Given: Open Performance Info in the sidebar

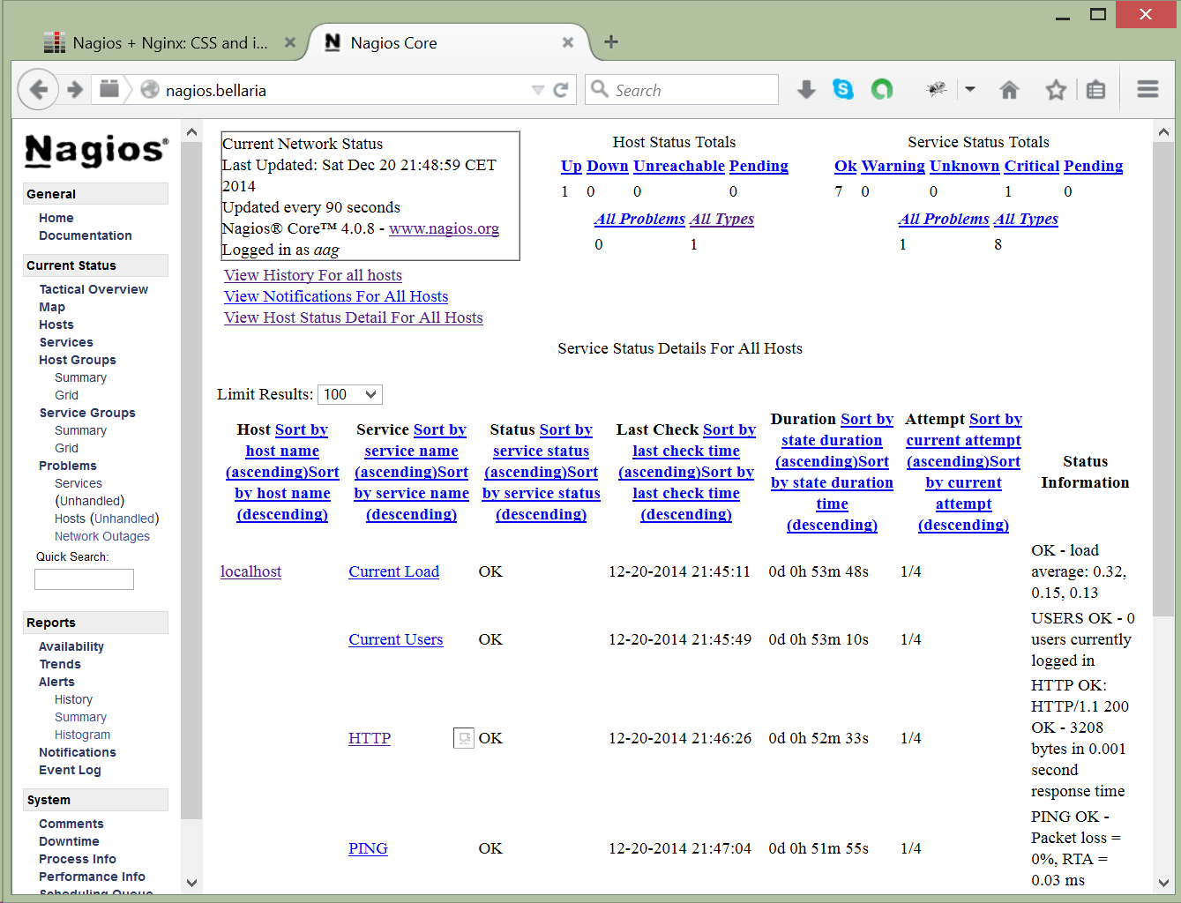Looking at the screenshot, I should (x=92, y=877).
